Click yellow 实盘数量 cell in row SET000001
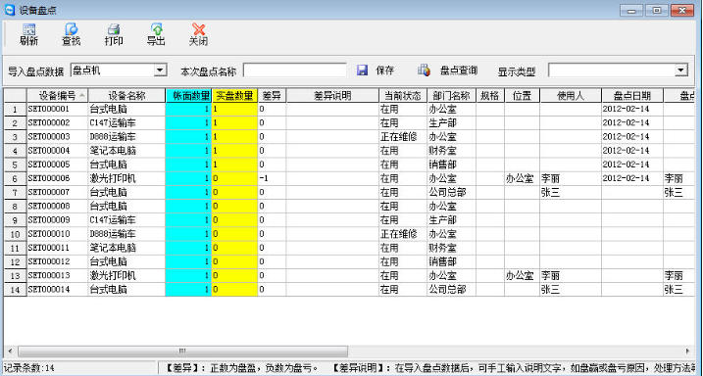This screenshot has width=703, height=376. (234, 110)
